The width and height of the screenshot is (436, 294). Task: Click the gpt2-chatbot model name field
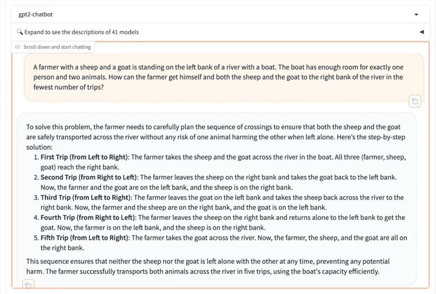pos(36,14)
